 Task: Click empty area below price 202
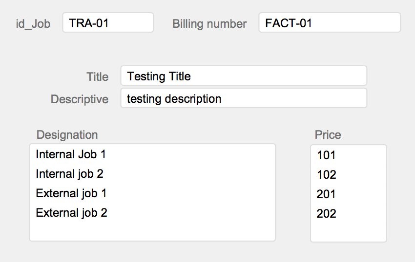(x=348, y=230)
